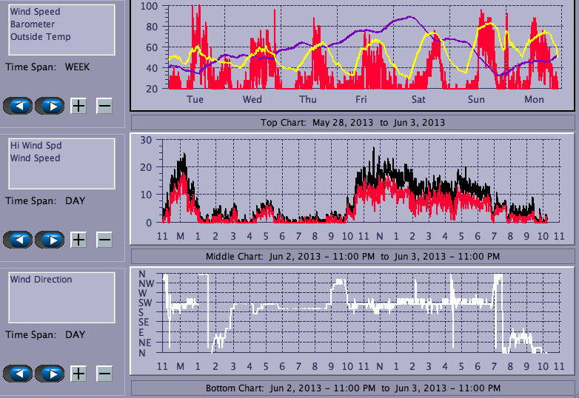Go back one day on middle chart

point(19,240)
